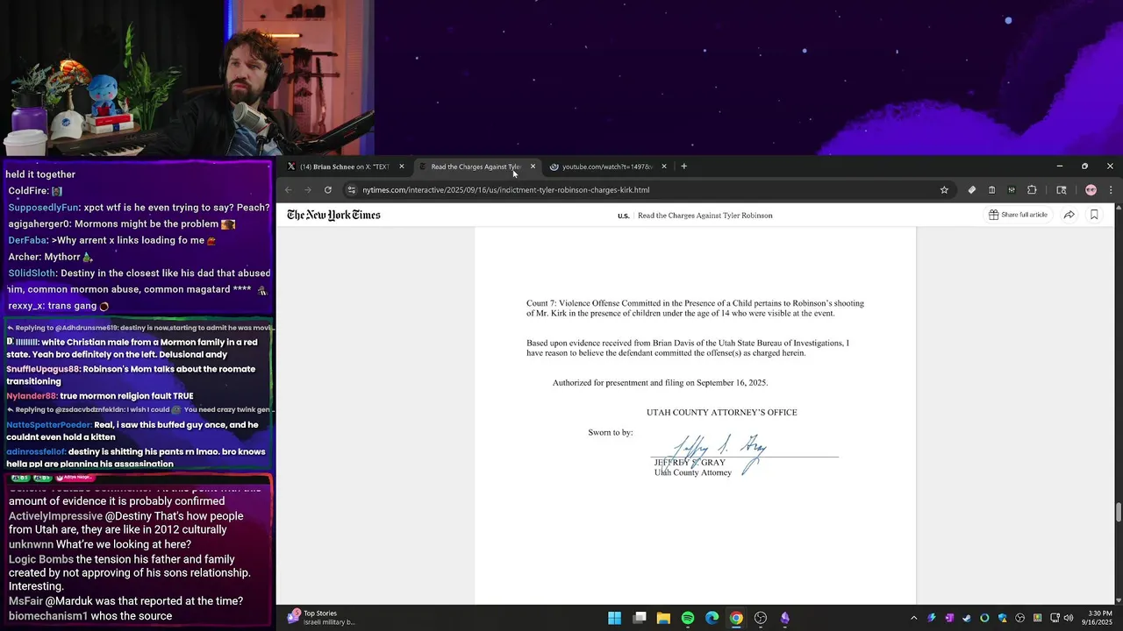This screenshot has width=1123, height=631.
Task: Open Task View on the taskbar
Action: 640,618
